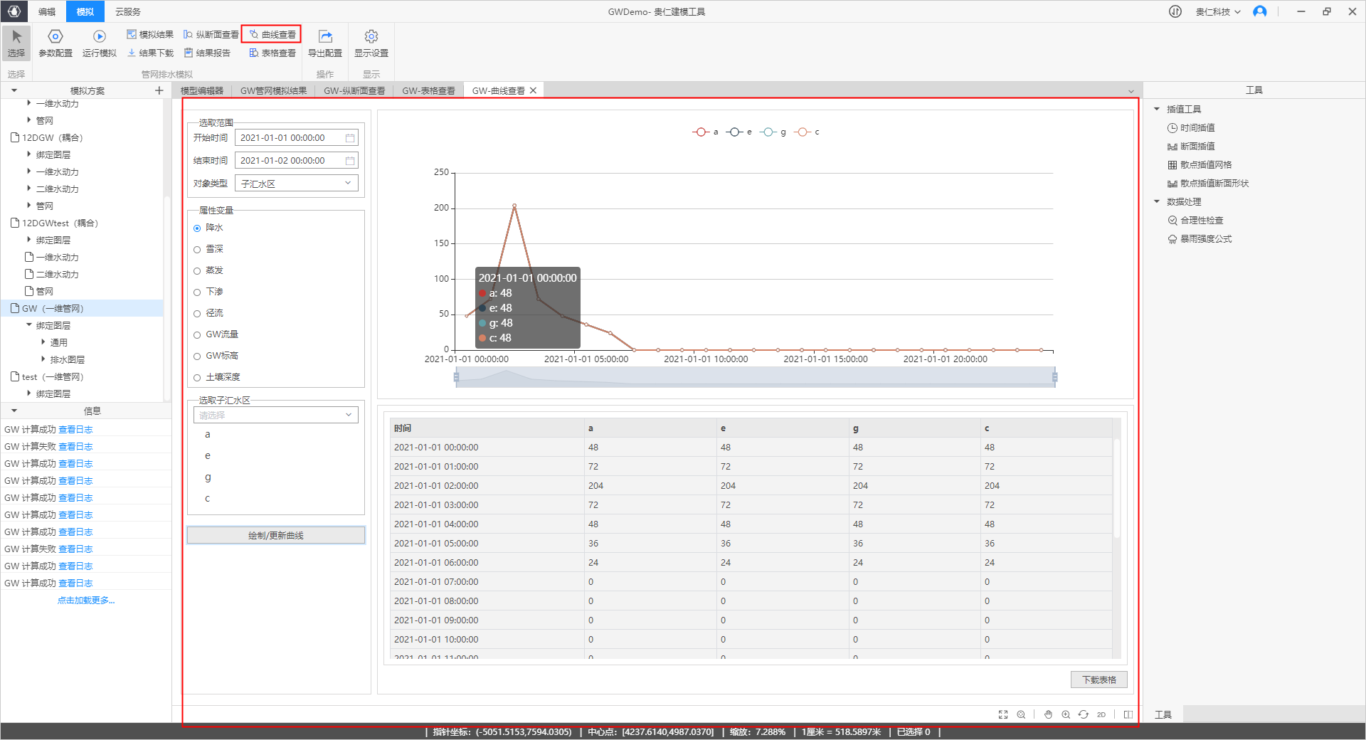Run simulation with 运行模拟 icon
The width and height of the screenshot is (1366, 740).
click(99, 37)
